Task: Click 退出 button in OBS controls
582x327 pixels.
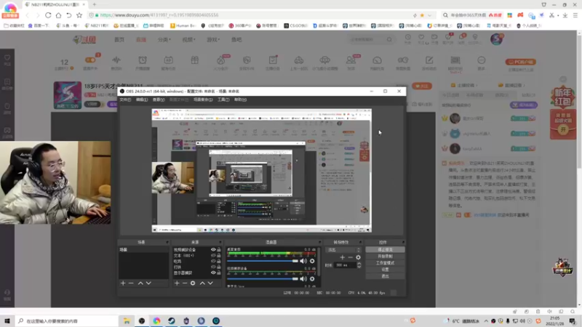Action: [385, 277]
